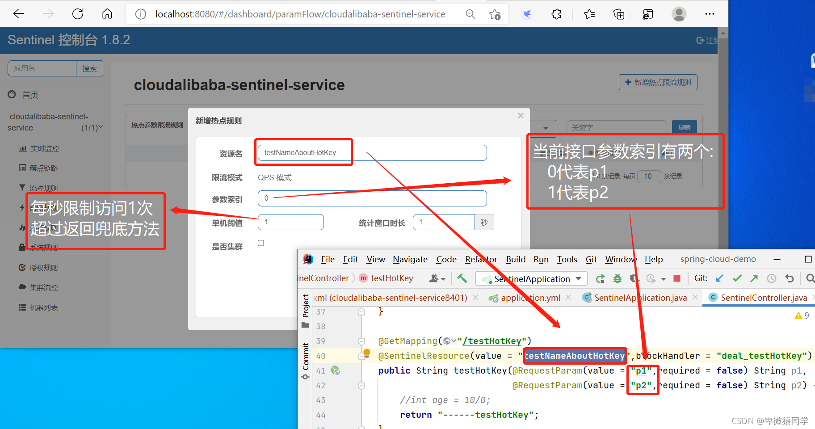Open the dropdown next to the profiler icon
815x429 pixels.
pyautogui.click(x=664, y=279)
